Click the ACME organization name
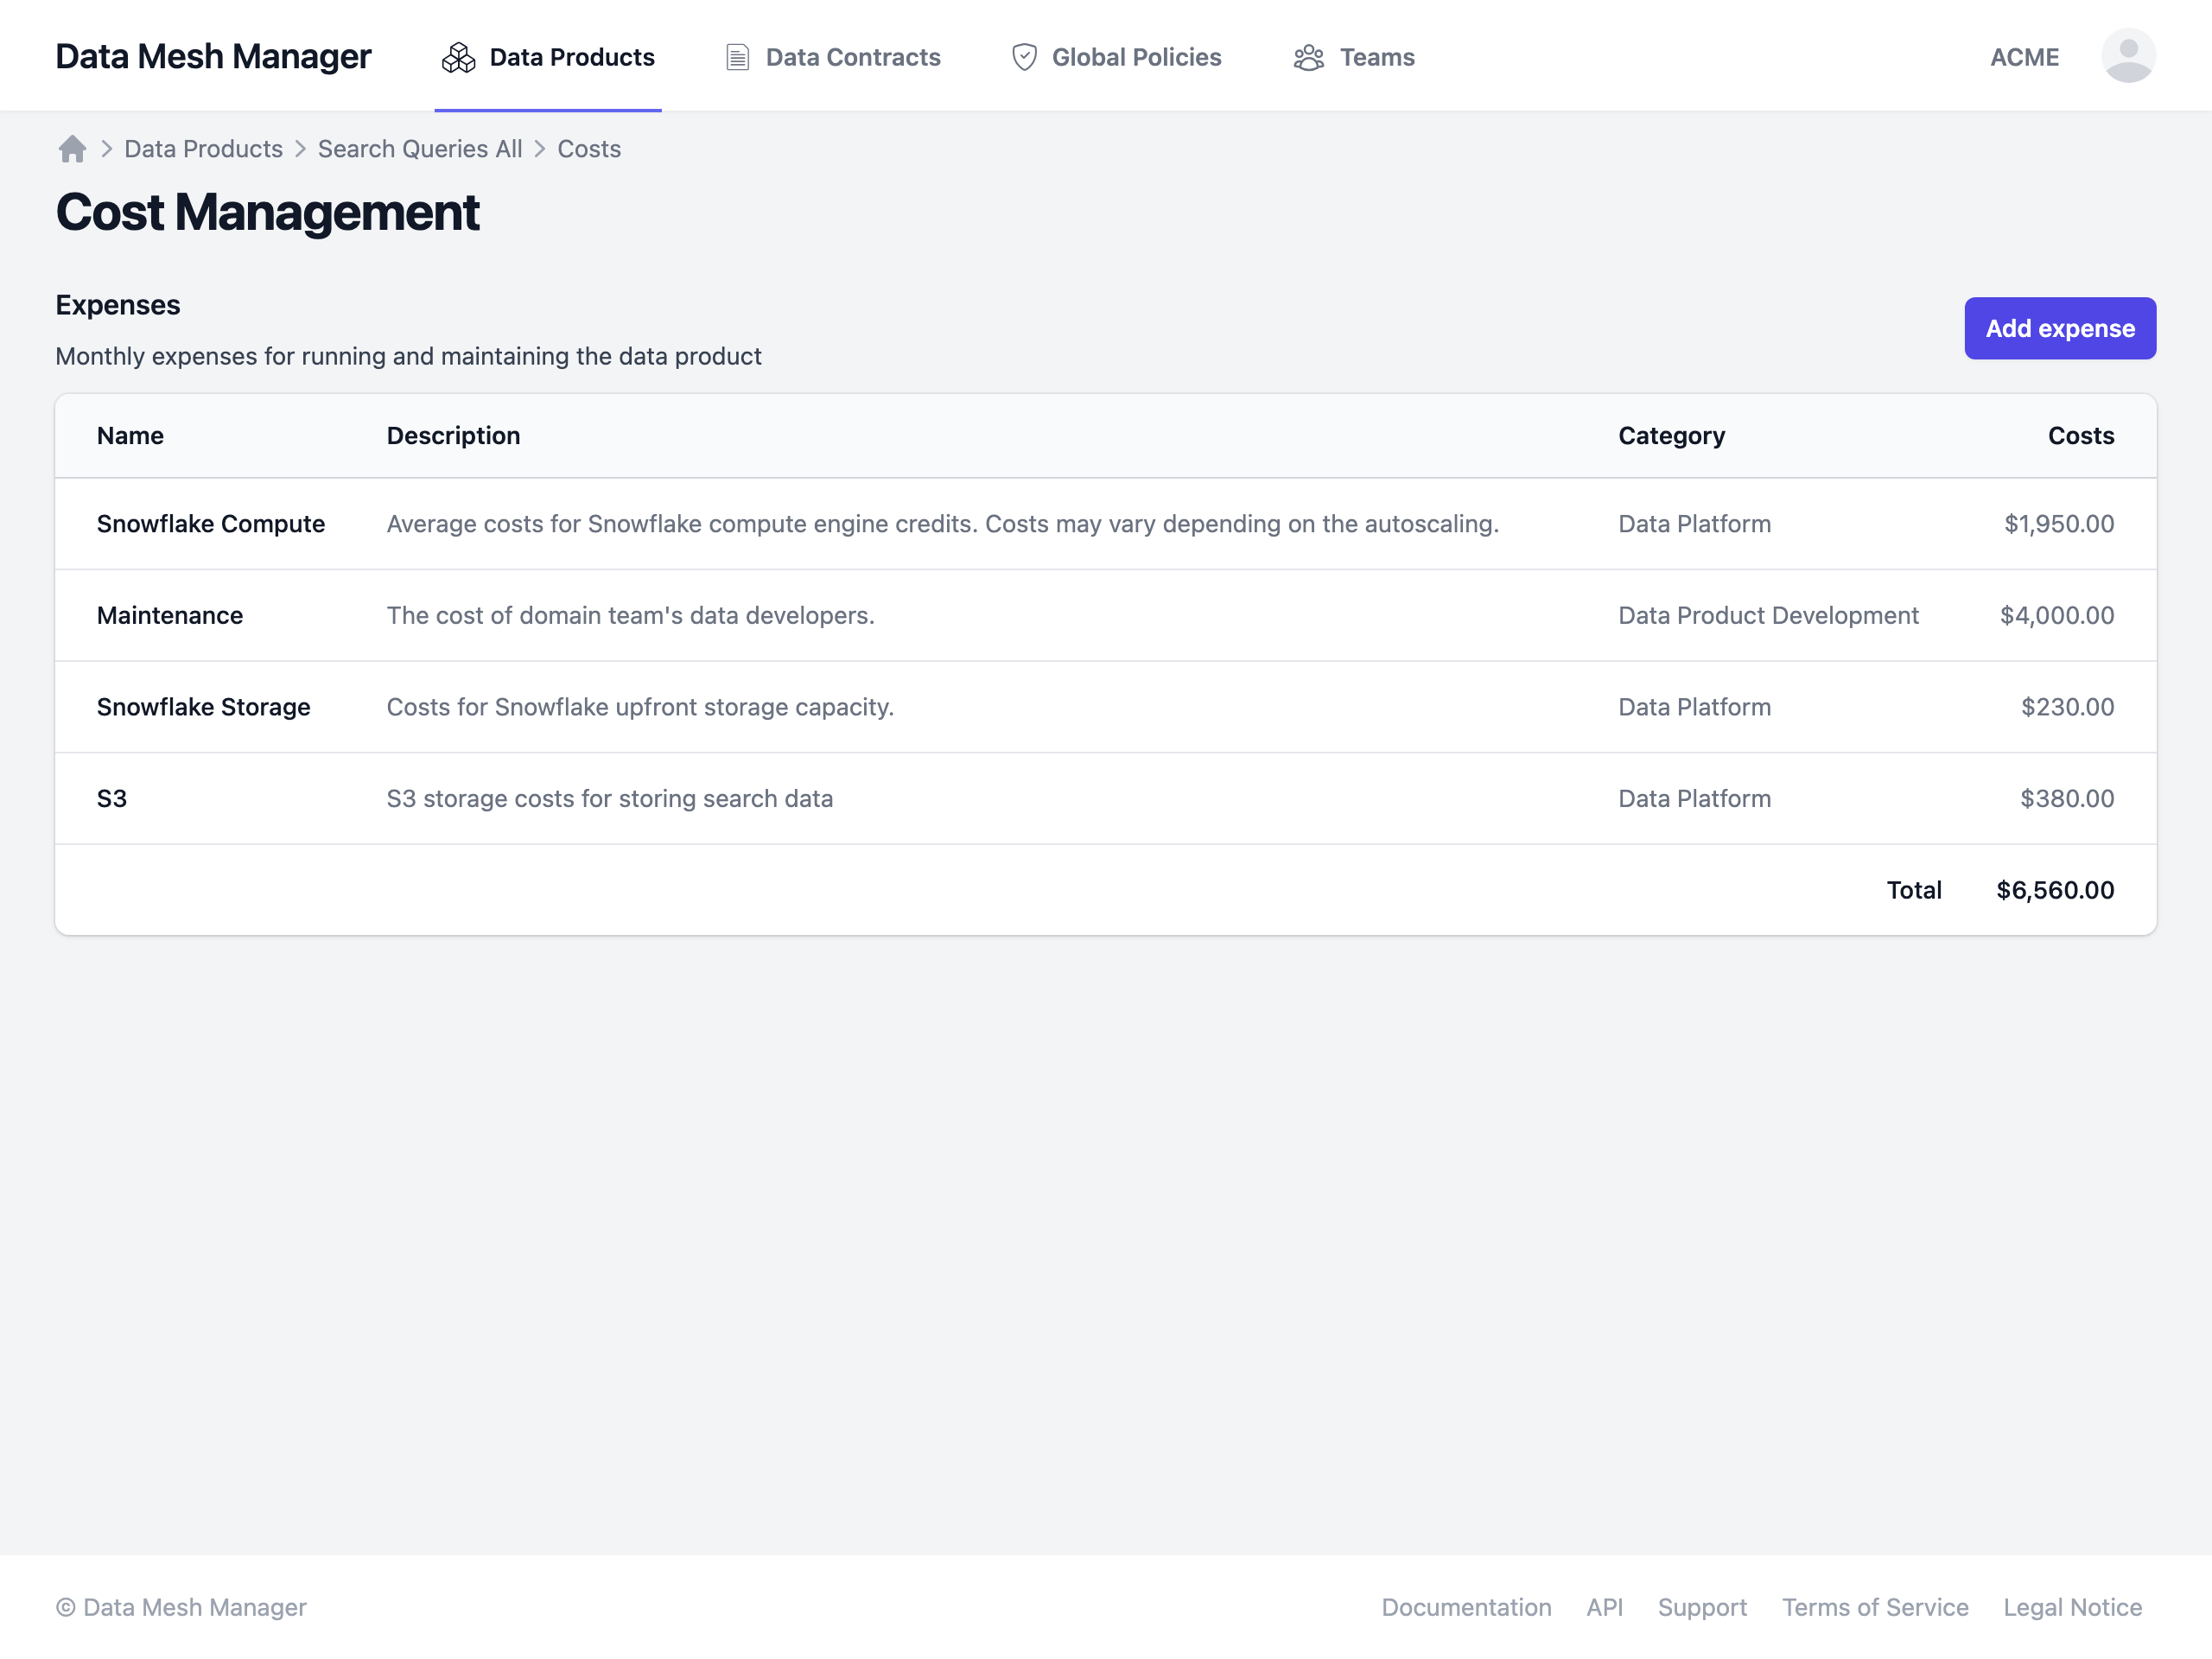2212x1659 pixels. click(x=2023, y=57)
